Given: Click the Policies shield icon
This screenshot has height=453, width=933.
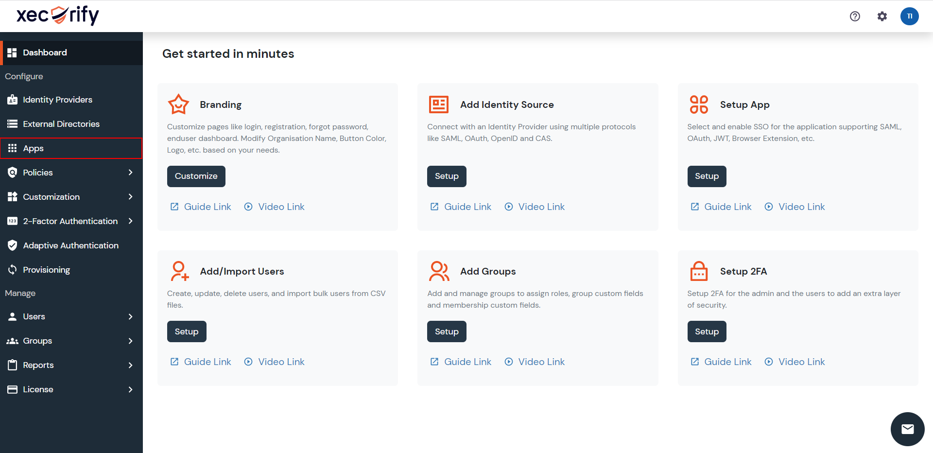Looking at the screenshot, I should (x=12, y=173).
